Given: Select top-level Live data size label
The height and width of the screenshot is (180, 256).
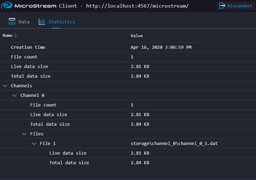Looking at the screenshot, I should tap(30, 67).
